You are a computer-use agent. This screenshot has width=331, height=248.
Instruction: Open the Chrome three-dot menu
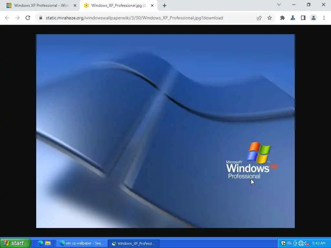[324, 18]
